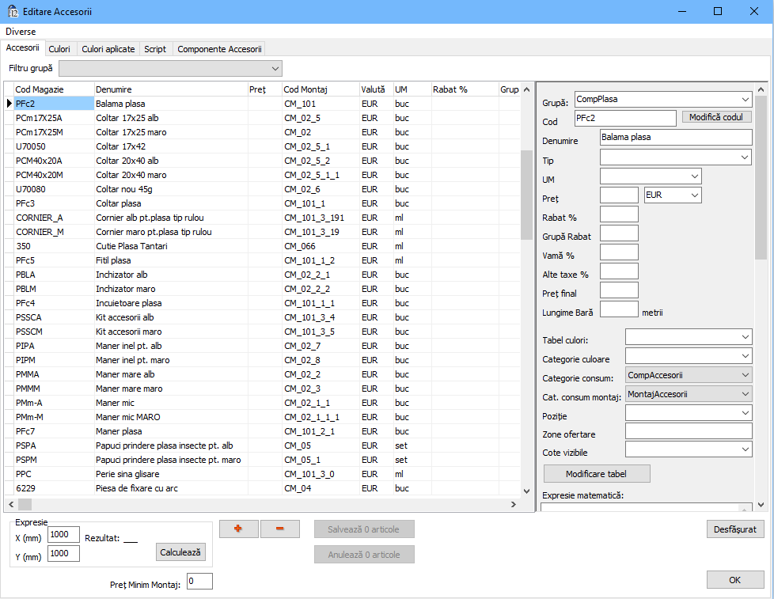Screen dimensions: 774x599
Task: Open the Diverse menu
Action: [x=21, y=32]
